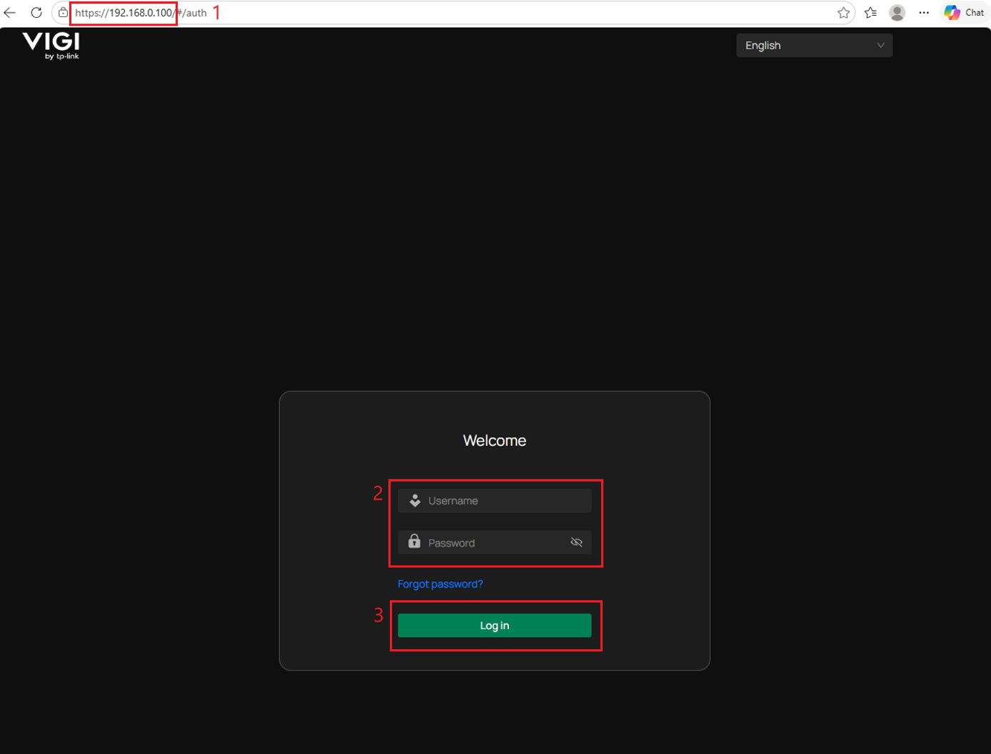This screenshot has width=991, height=754.
Task: Click the user icon in Username field
Action: click(x=415, y=501)
